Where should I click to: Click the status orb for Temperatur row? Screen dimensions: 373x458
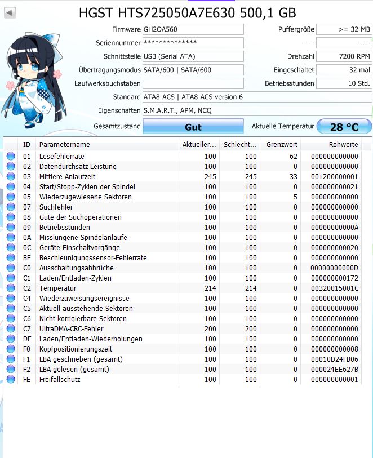[x=11, y=288]
